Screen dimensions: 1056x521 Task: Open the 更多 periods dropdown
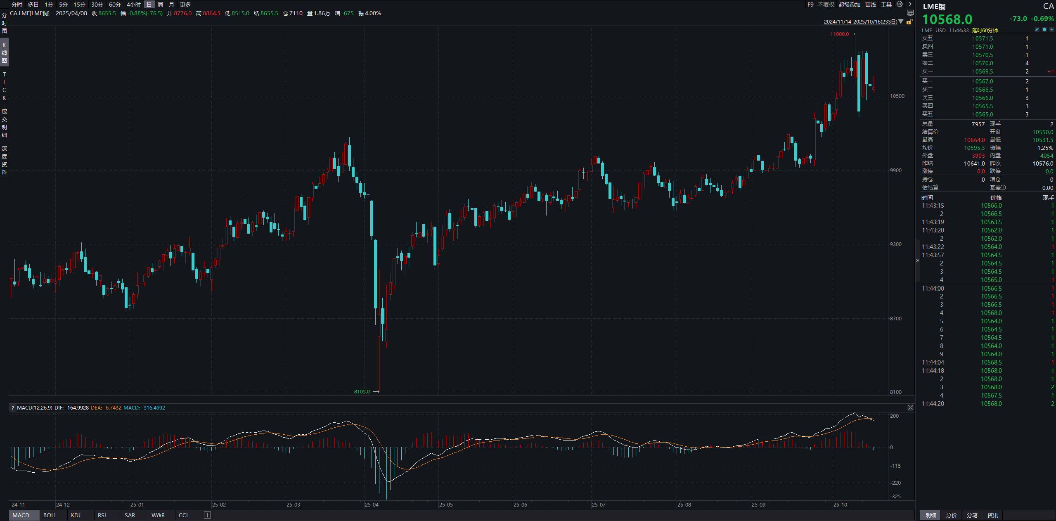click(185, 5)
